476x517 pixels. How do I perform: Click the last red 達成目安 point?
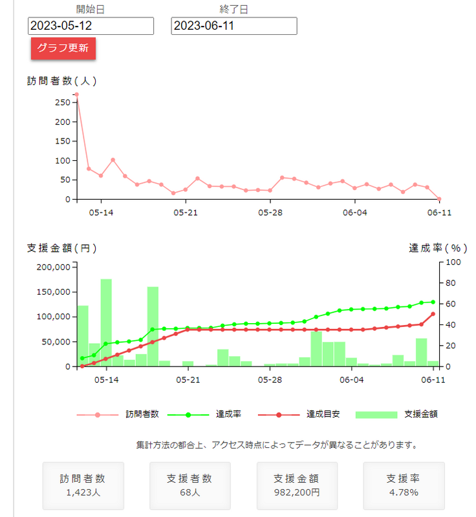pos(433,314)
